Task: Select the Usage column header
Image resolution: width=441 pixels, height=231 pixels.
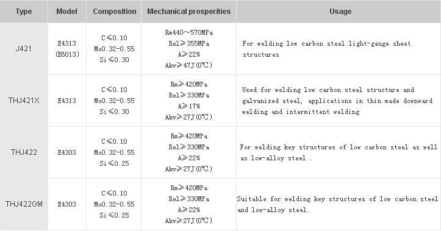Action: 340,11
